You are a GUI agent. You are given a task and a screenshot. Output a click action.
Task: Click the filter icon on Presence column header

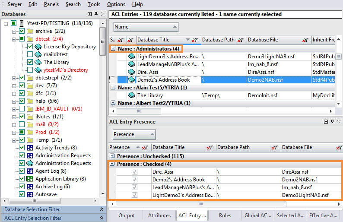145,148
